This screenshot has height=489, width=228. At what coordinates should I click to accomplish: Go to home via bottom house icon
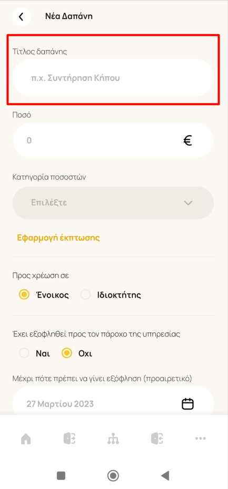tap(26, 439)
